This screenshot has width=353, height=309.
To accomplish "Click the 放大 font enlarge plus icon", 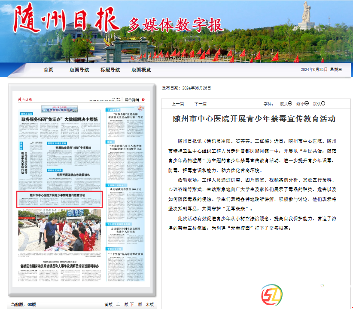I will [x=290, y=103].
